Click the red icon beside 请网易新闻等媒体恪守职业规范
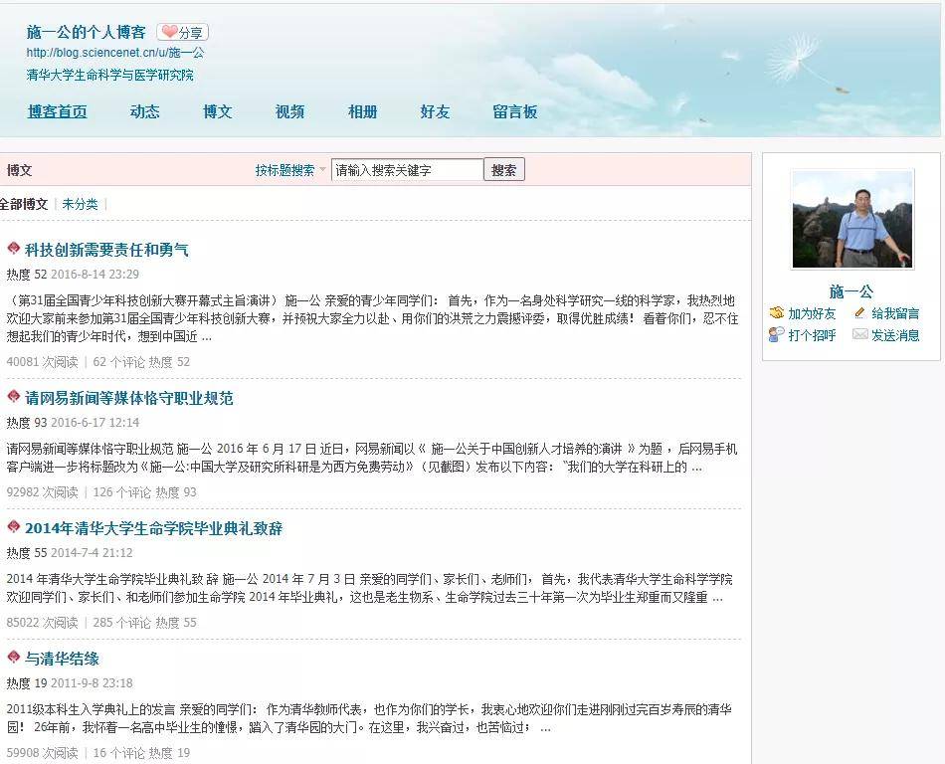945x764 pixels. pos(13,396)
